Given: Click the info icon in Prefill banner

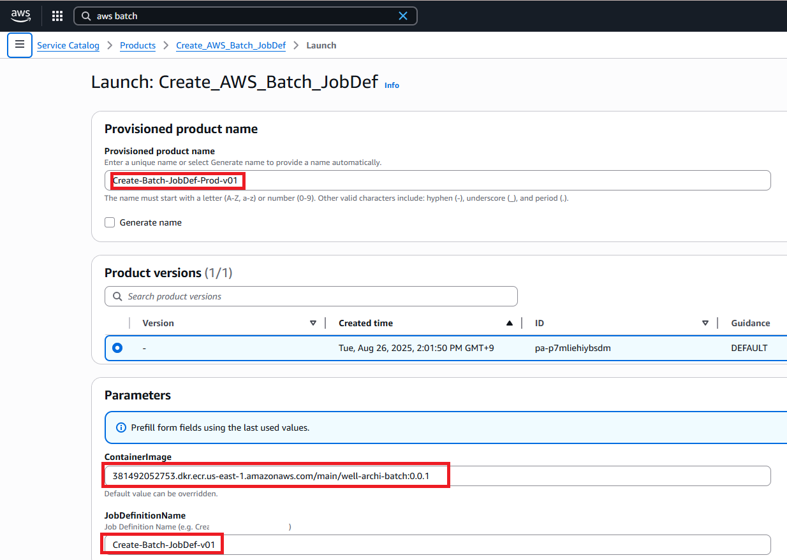Looking at the screenshot, I should 122,427.
